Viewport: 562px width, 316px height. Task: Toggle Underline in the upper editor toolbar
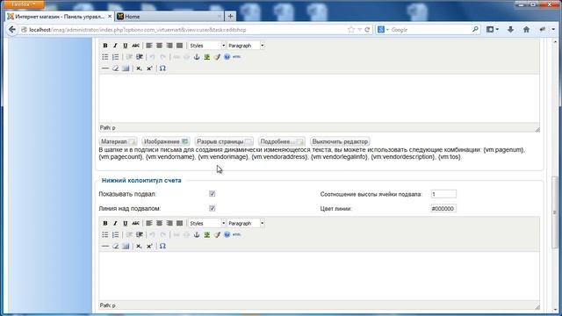coord(125,46)
